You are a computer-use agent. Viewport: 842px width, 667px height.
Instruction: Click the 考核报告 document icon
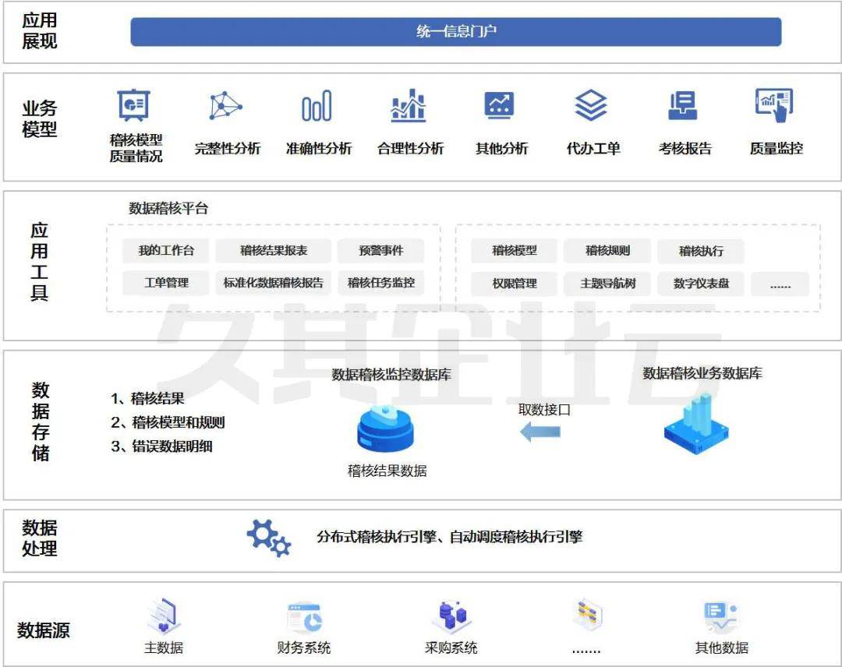pos(683,105)
